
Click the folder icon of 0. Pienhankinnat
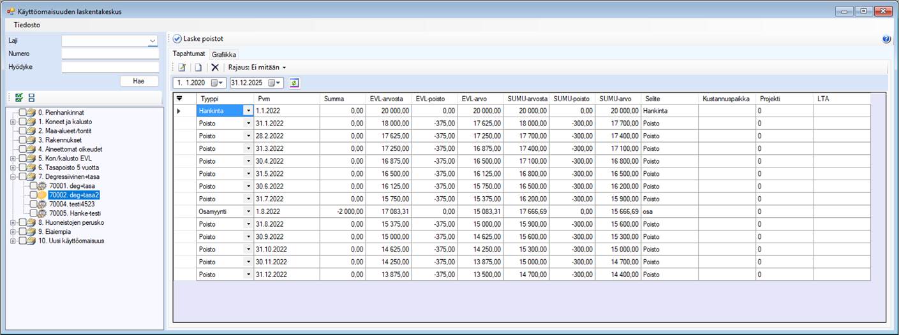[x=32, y=113]
